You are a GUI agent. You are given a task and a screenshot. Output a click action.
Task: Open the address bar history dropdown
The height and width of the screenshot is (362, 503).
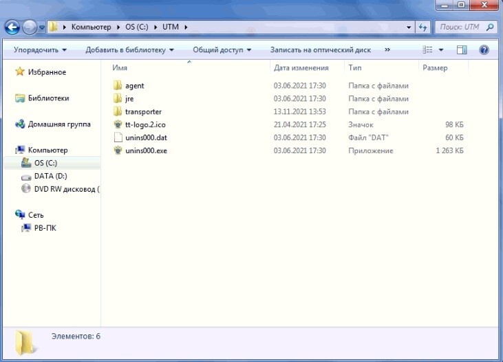[409, 27]
